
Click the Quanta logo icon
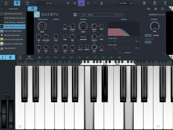[37, 14]
